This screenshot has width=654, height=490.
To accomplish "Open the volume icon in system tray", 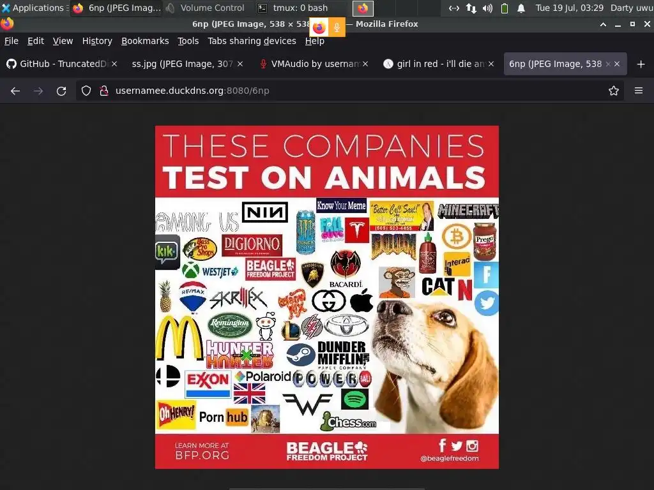I will [x=487, y=8].
